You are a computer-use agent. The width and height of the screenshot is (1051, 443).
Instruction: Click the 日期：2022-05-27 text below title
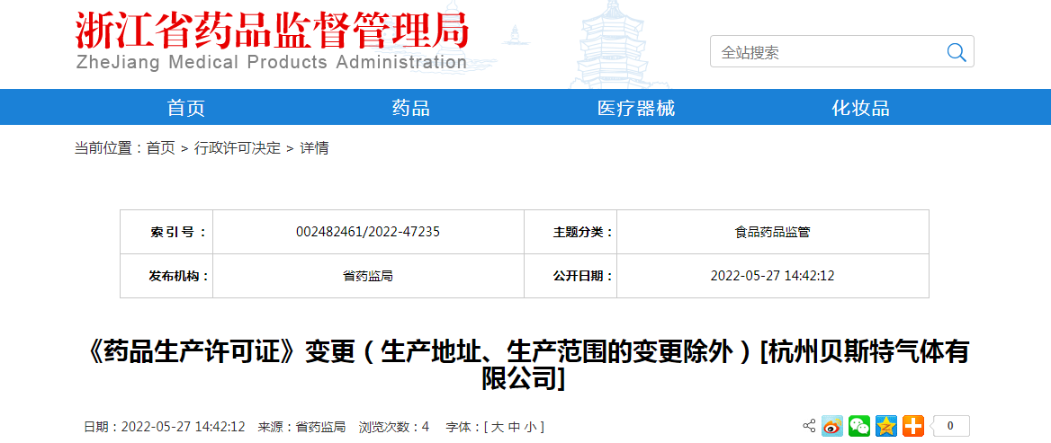[x=164, y=427]
